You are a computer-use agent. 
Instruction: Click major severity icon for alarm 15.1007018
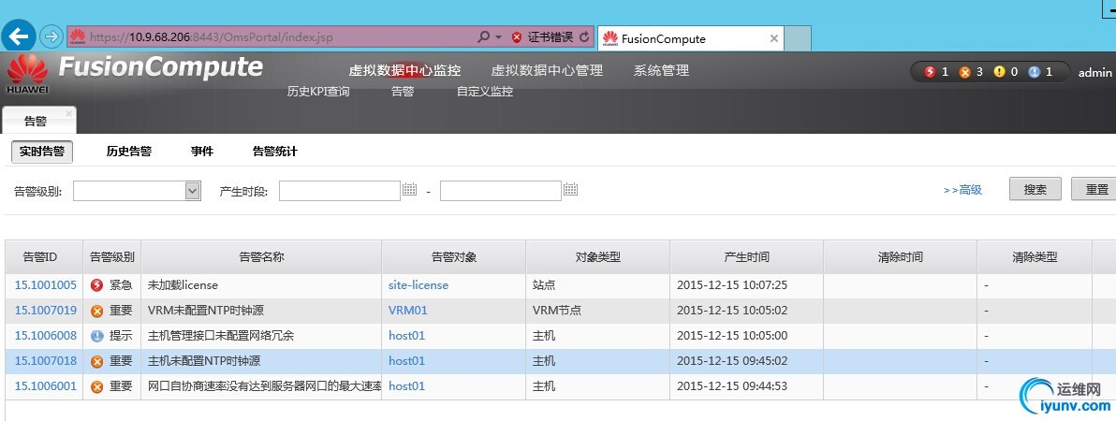pyautogui.click(x=97, y=361)
